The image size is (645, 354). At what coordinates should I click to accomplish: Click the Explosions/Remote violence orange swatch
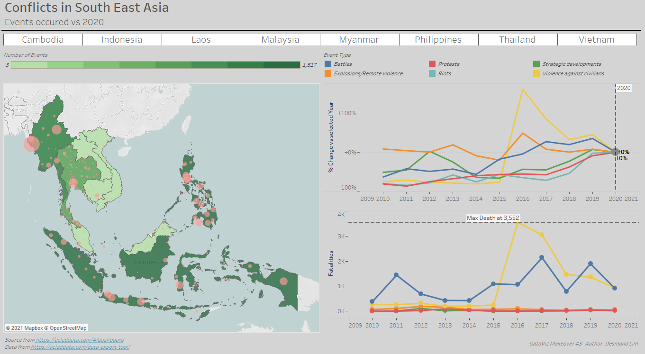(x=328, y=73)
